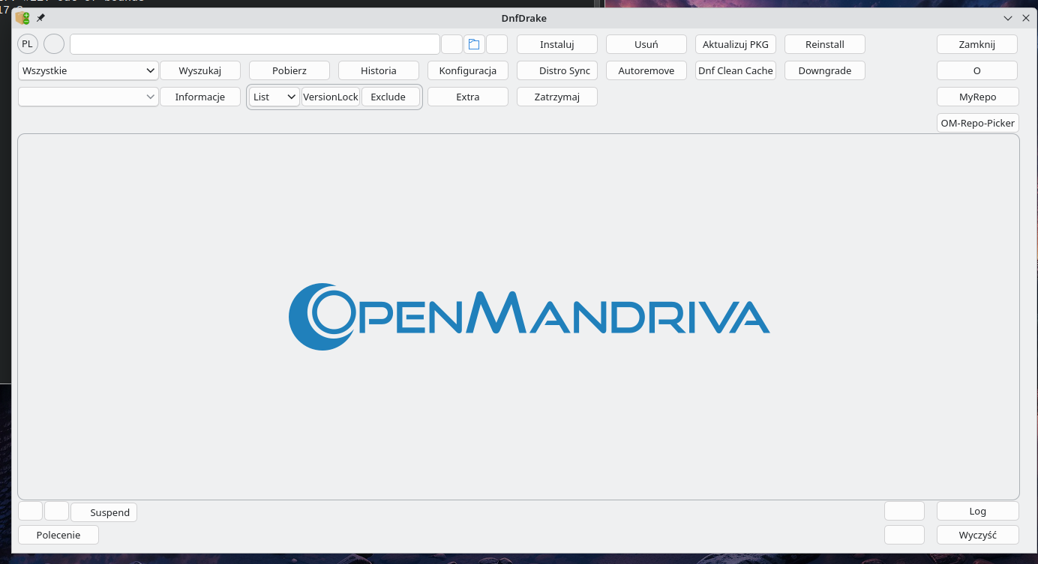Click the output panel showing OpenMandriva logo
1038x564 pixels.
coord(518,317)
